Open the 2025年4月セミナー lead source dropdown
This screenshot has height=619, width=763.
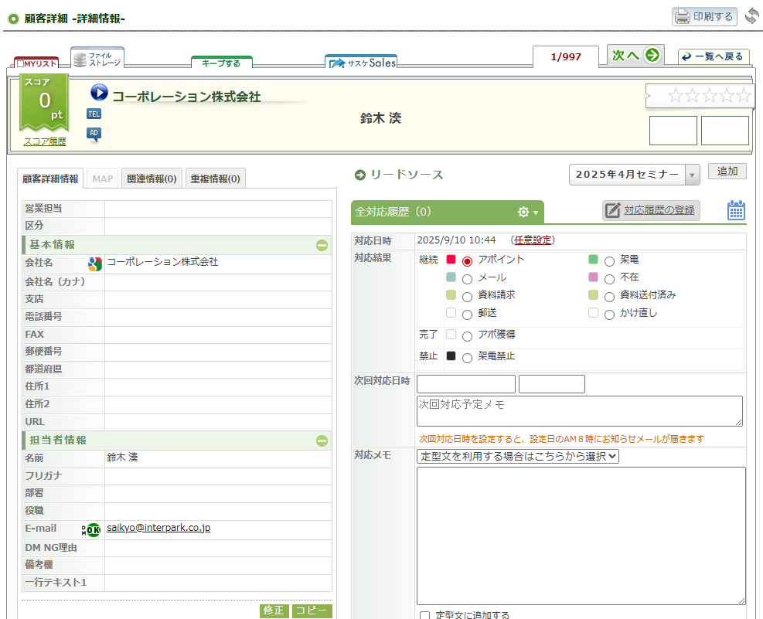(634, 175)
